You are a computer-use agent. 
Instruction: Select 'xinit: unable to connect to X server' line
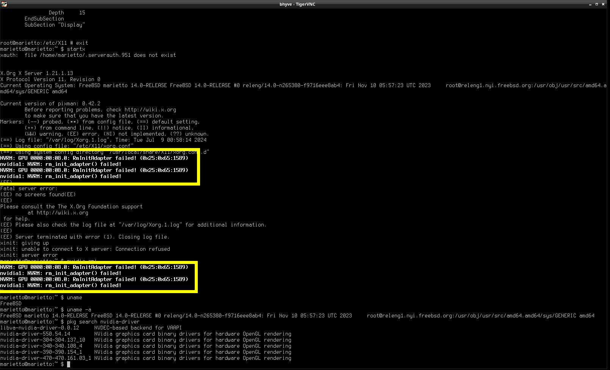(x=85, y=249)
